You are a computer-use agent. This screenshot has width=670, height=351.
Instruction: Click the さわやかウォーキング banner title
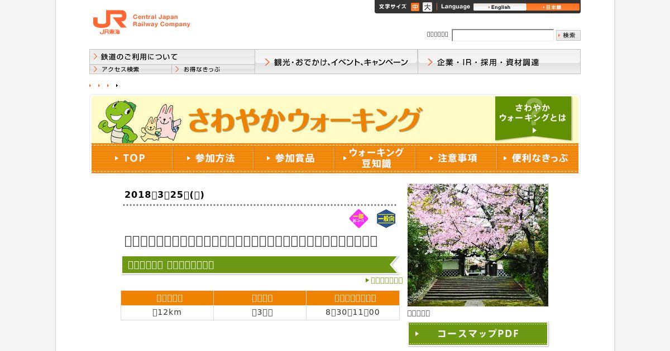click(x=304, y=120)
